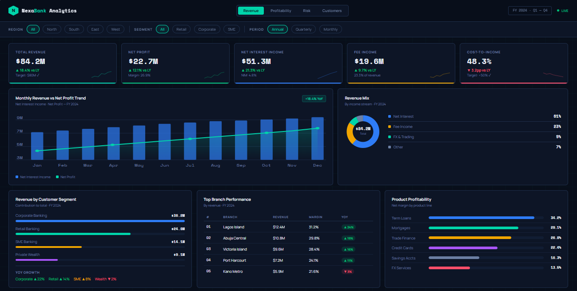Filter region by North

(x=52, y=29)
